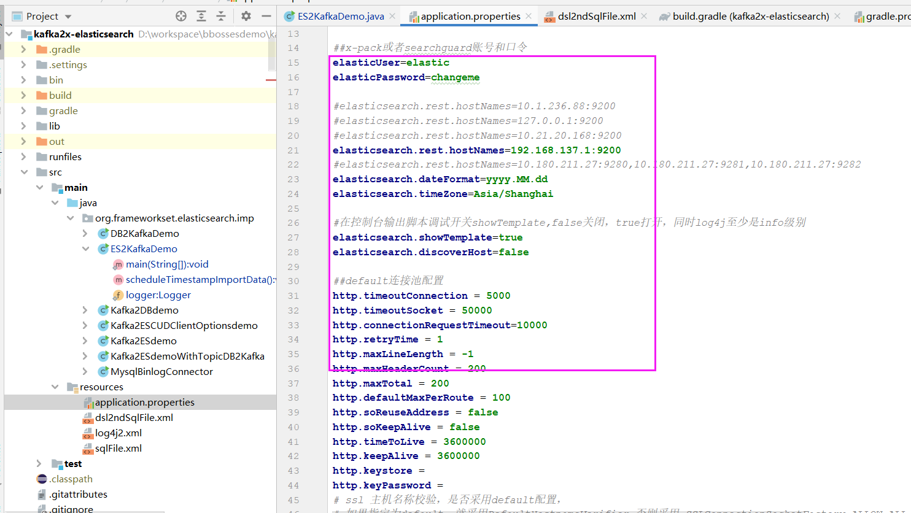Select the logger:Logger field
911x513 pixels.
[158, 295]
